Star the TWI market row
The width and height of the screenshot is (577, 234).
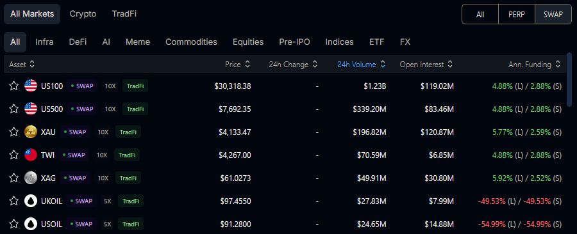click(13, 155)
